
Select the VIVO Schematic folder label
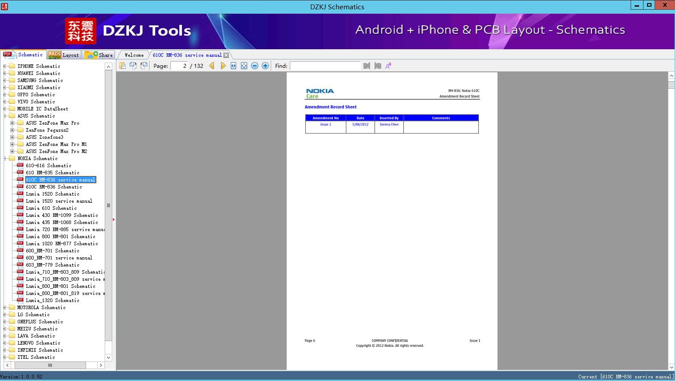pos(36,102)
